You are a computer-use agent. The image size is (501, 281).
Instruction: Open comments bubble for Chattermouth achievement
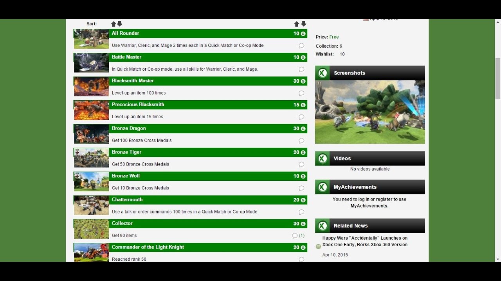point(301,212)
